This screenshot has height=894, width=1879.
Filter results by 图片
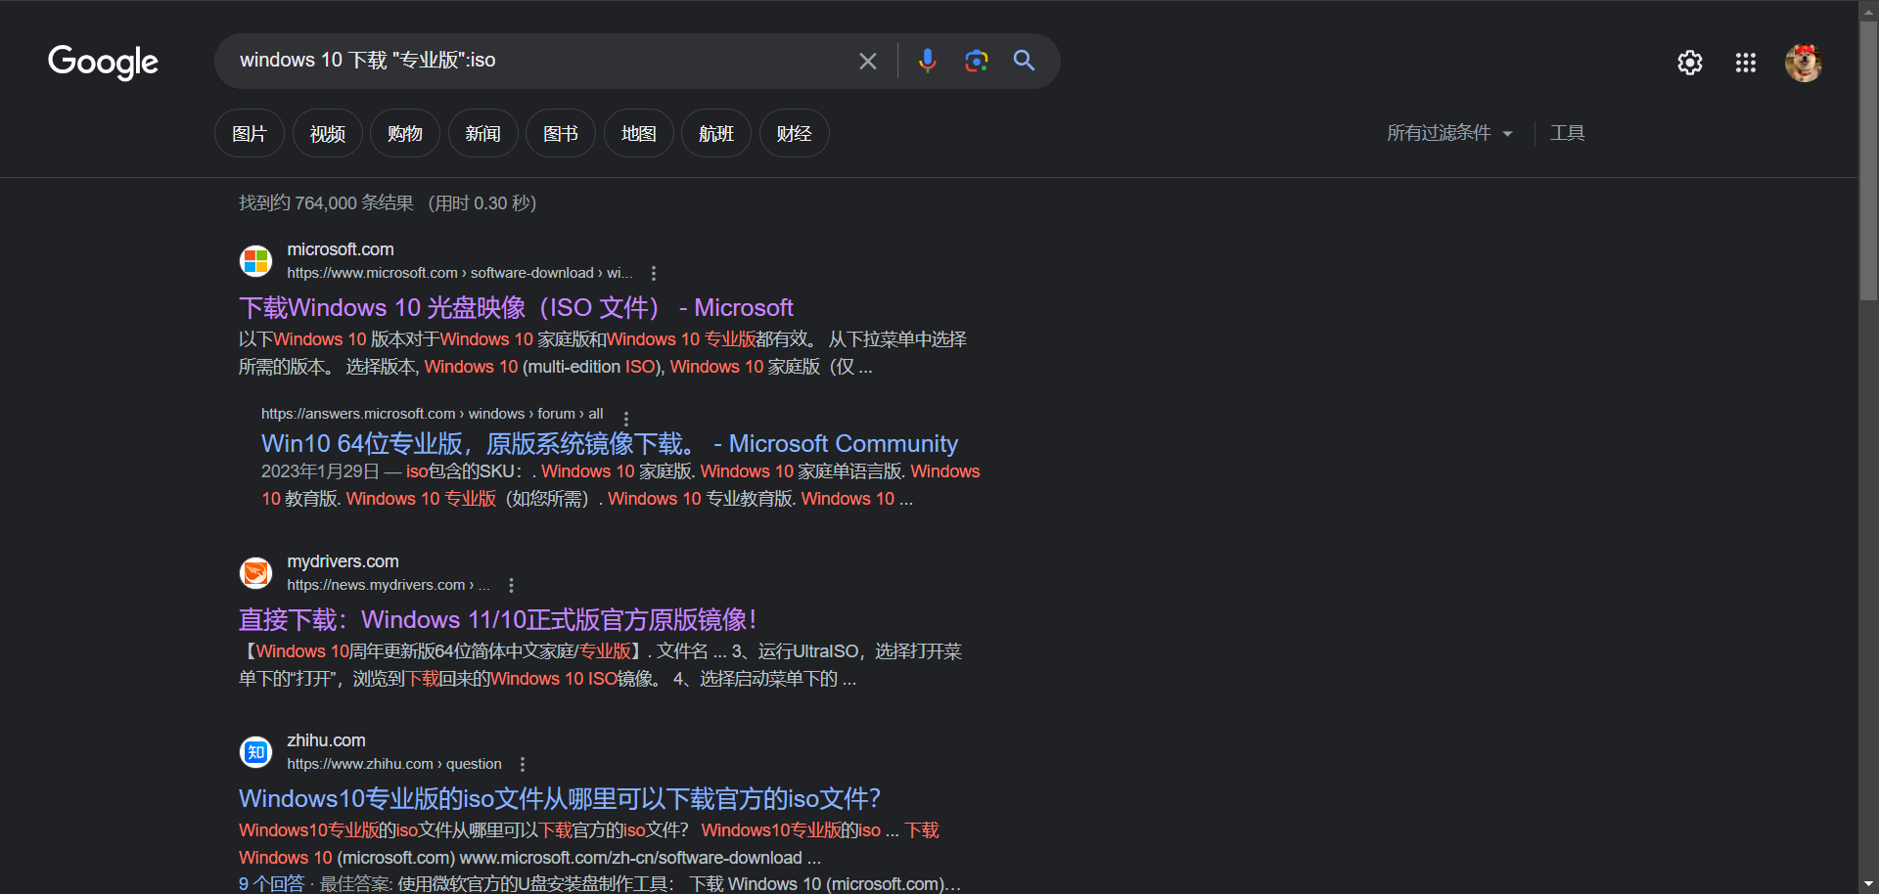point(250,133)
